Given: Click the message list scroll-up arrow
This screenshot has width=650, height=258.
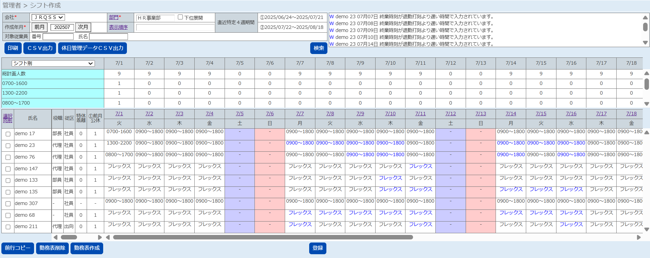Looking at the screenshot, I should coord(645,18).
